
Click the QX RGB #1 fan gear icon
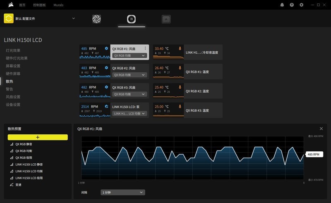point(106,48)
